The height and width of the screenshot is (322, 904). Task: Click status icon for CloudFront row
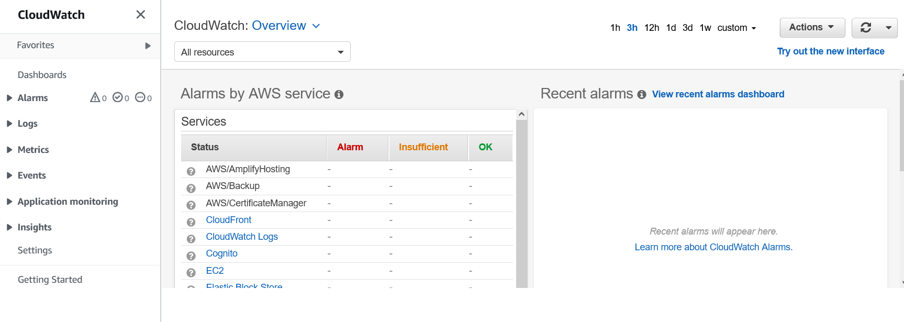pos(191,222)
